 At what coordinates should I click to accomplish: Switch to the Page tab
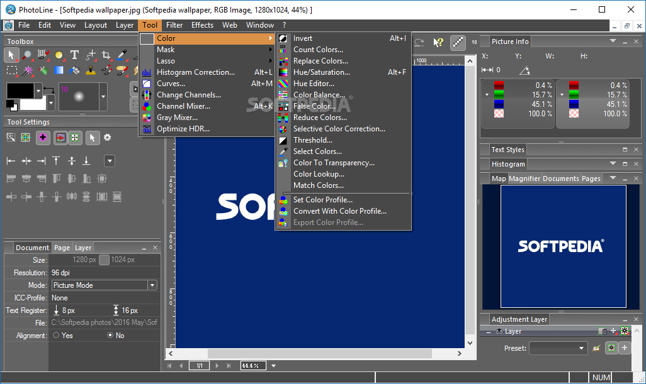[62, 248]
